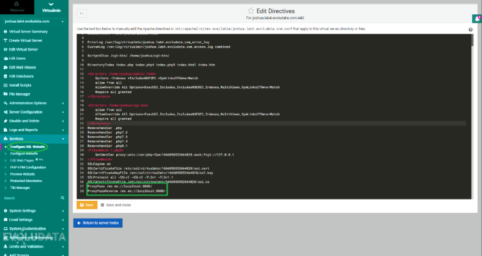This screenshot has height=256, width=482.
Task: Expand Administration Options menu
Action: tap(34, 103)
